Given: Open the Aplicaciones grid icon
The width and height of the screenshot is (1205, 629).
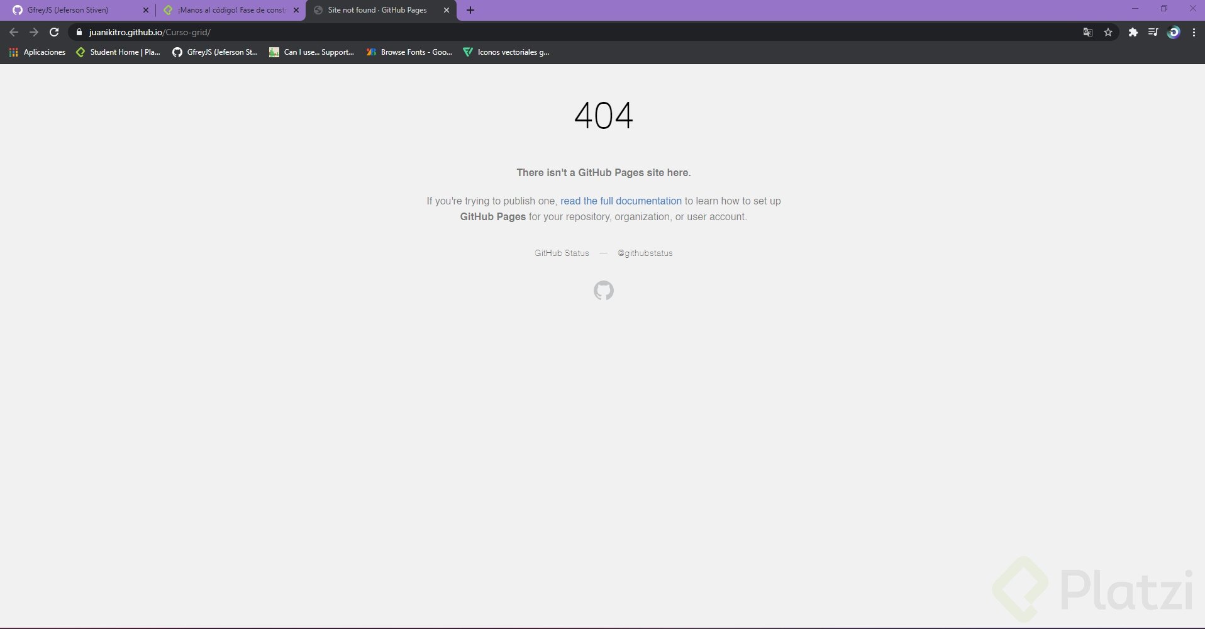Looking at the screenshot, I should 13,52.
